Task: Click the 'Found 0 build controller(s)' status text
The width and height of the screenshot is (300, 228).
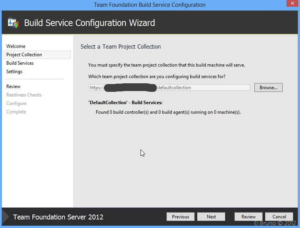Action: pos(168,112)
